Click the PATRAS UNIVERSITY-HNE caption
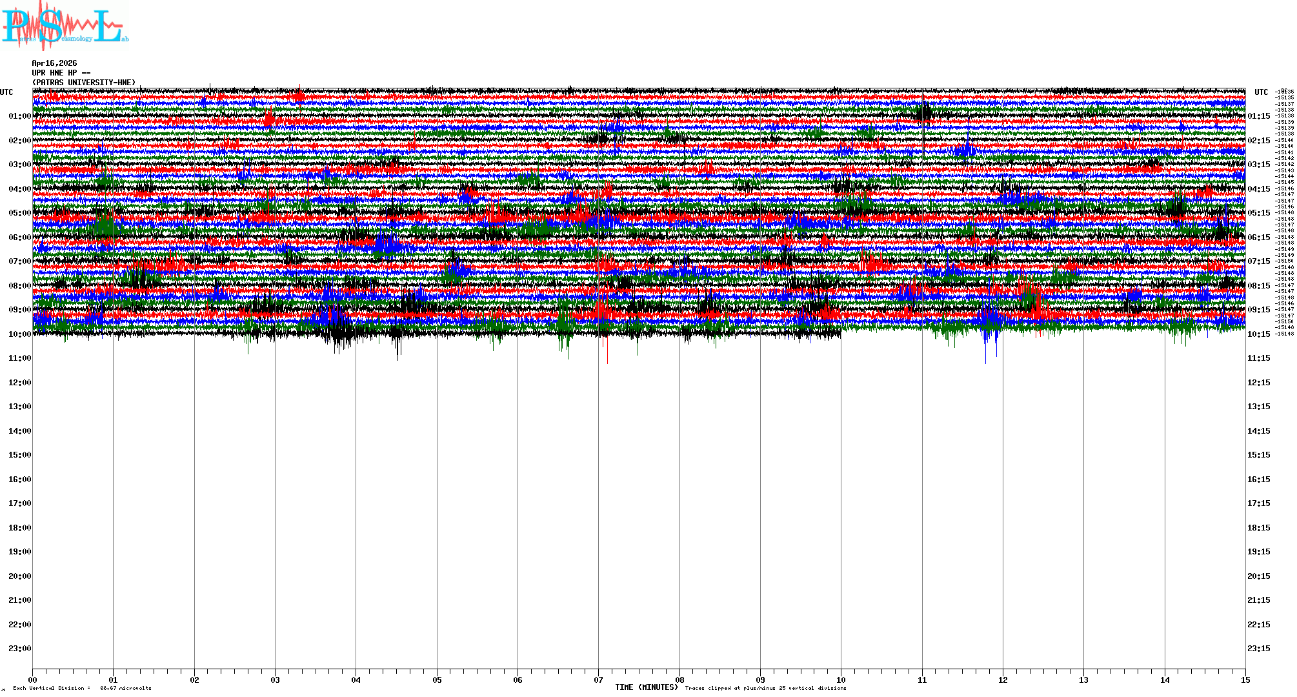1297x697 pixels. (x=84, y=83)
